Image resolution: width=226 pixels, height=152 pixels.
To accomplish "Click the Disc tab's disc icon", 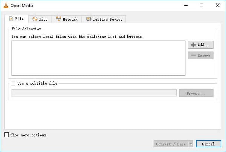I will [x=35, y=19].
